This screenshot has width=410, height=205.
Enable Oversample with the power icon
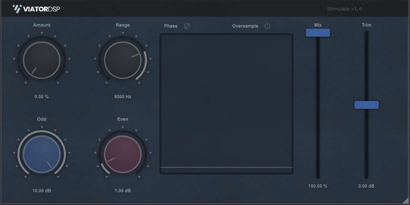tap(268, 26)
